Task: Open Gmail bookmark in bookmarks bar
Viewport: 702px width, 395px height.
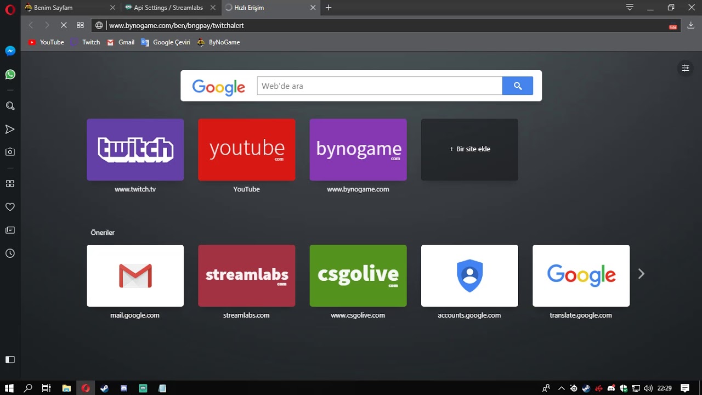Action: click(121, 42)
